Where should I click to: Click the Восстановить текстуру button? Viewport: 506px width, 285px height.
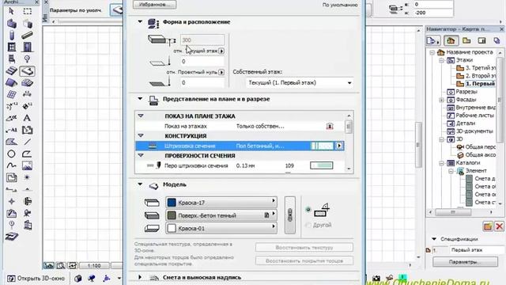304,248
